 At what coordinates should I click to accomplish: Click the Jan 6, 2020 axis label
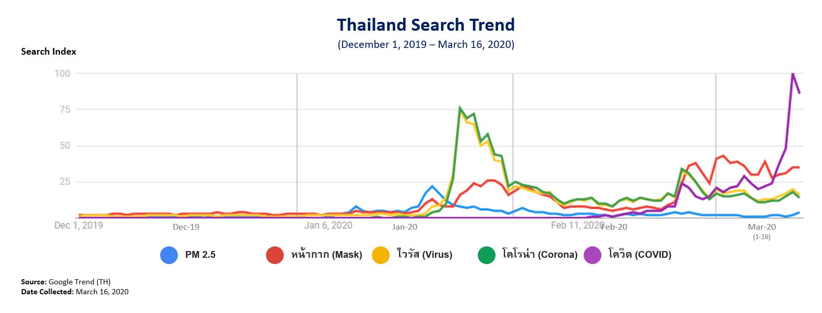point(328,226)
